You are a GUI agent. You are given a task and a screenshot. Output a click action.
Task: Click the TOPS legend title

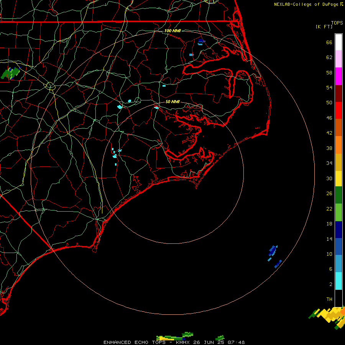[337, 23]
